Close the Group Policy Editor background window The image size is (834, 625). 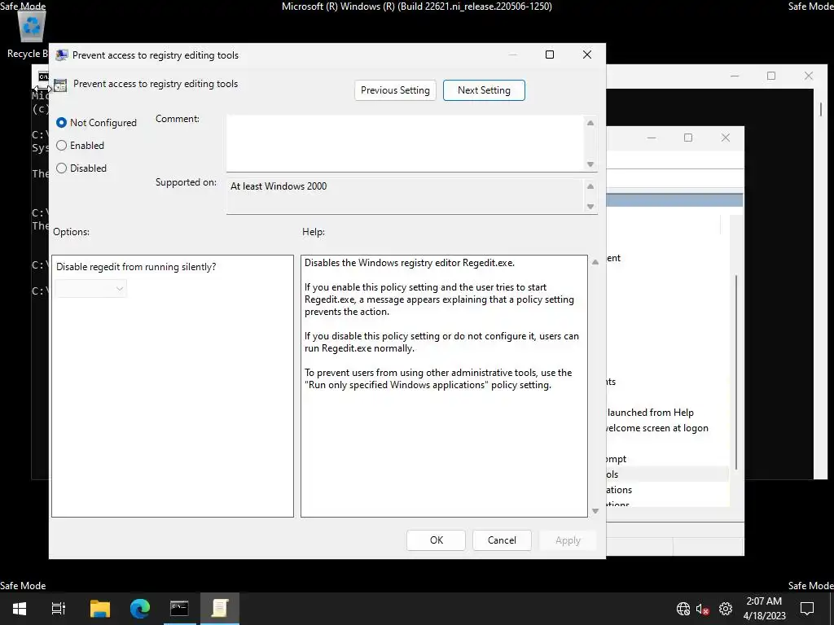[x=726, y=138]
